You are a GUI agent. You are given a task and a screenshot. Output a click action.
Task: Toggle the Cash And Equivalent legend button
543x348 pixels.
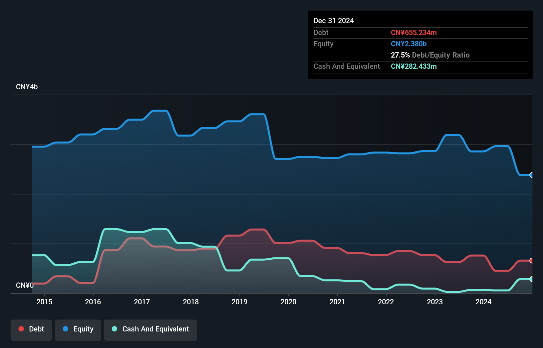pyautogui.click(x=150, y=330)
